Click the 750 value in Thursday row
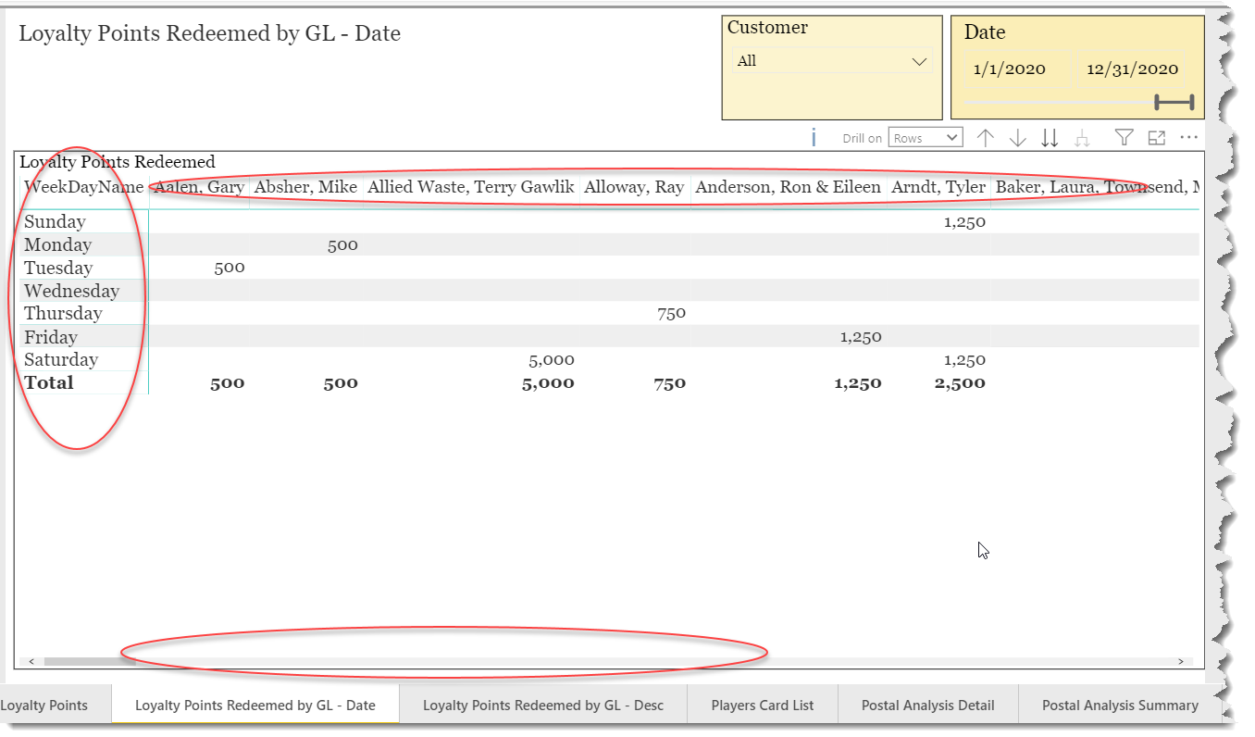The width and height of the screenshot is (1255, 737). point(671,313)
